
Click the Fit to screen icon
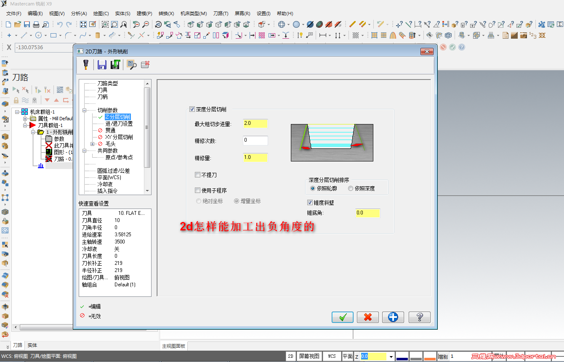pyautogui.click(x=83, y=24)
